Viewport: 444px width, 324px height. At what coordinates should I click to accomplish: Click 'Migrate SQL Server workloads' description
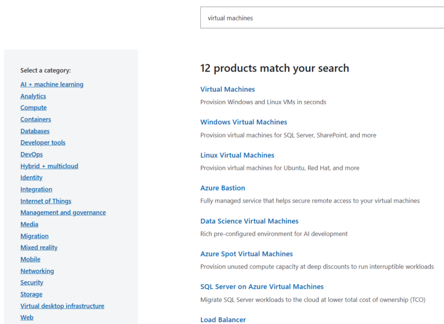(313, 300)
